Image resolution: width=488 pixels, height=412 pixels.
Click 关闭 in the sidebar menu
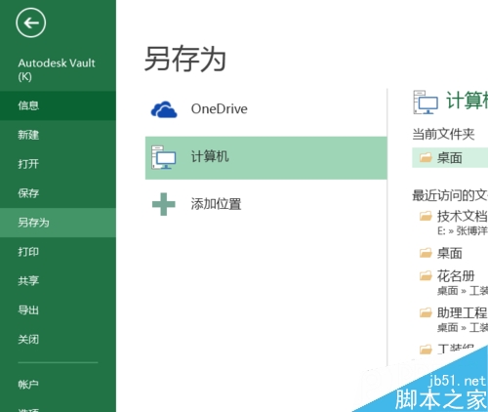tap(58, 340)
